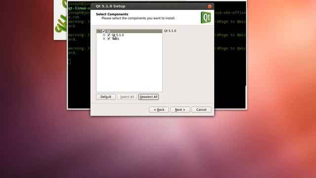Click the Qt 5.1.0 Setup title bar
The height and width of the screenshot is (178, 316).
pos(152,6)
